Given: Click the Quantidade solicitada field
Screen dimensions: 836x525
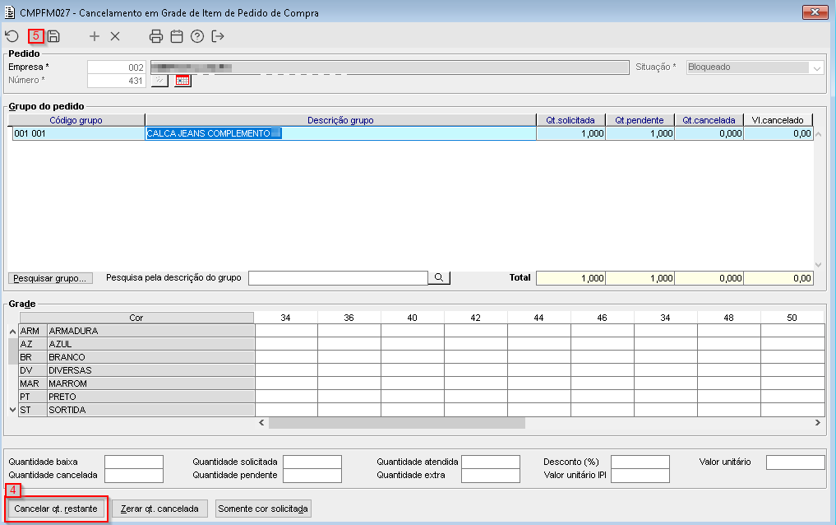Looking at the screenshot, I should 312,462.
